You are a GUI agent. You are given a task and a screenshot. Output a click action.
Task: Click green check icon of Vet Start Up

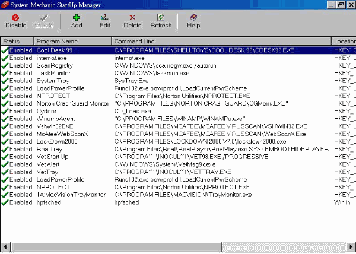point(5,157)
